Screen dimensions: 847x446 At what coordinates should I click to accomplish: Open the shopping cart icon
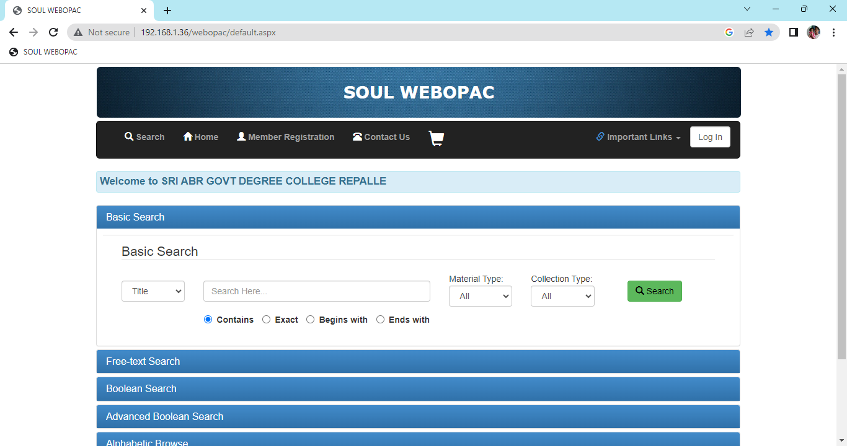coord(437,138)
